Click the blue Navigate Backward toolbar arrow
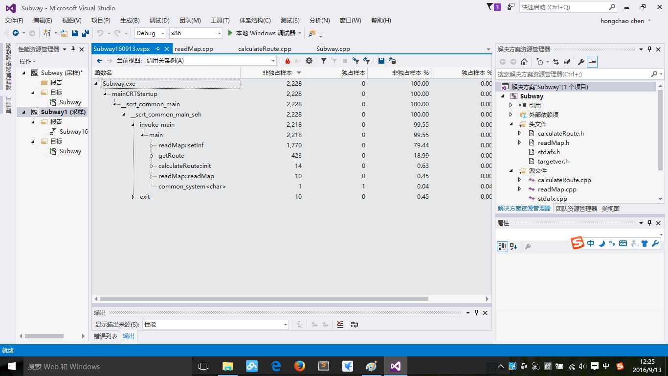 (x=16, y=33)
